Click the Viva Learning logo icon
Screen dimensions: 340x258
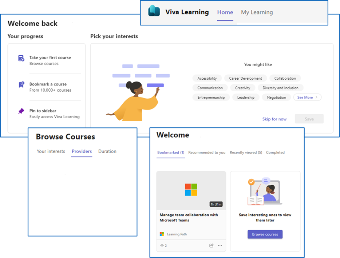154,11
